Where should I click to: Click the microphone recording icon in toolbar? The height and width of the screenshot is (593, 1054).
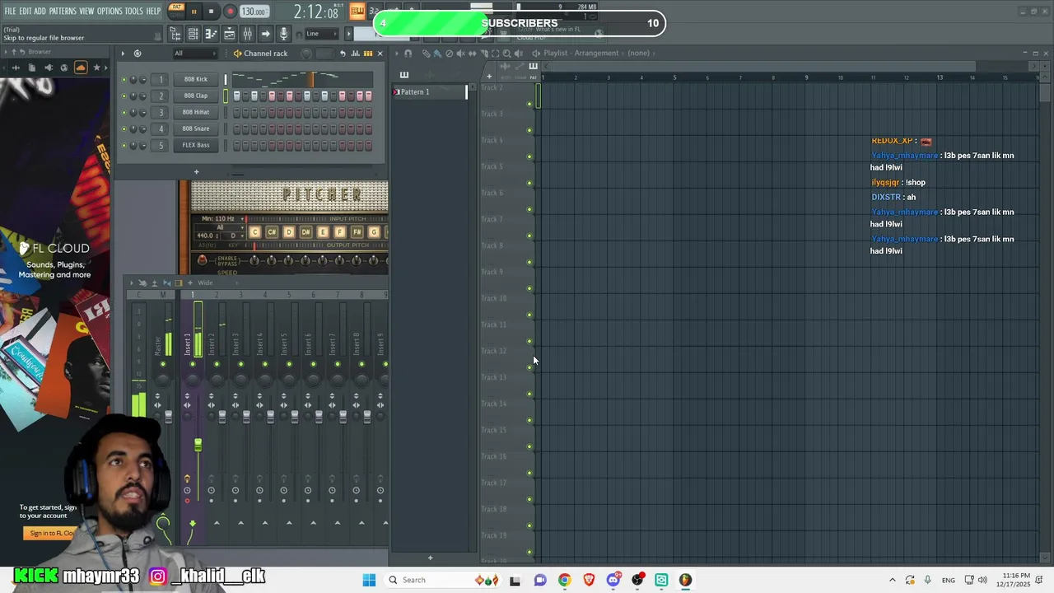click(x=283, y=34)
